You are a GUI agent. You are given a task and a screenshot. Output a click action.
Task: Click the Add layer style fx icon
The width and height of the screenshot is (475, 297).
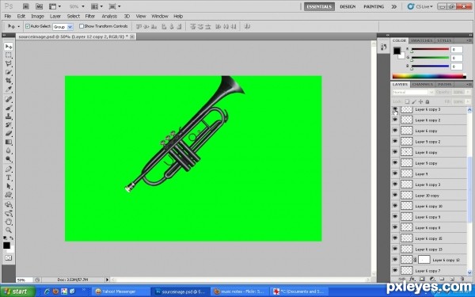[x=412, y=279]
